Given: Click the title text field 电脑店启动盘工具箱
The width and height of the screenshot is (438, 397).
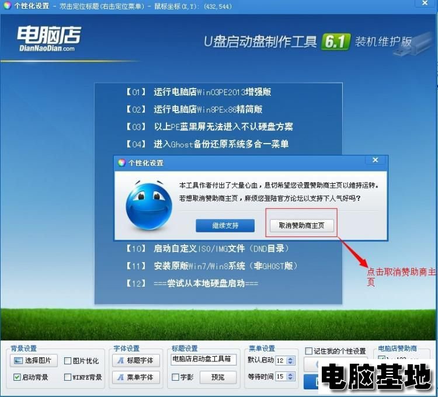Looking at the screenshot, I should [203, 359].
